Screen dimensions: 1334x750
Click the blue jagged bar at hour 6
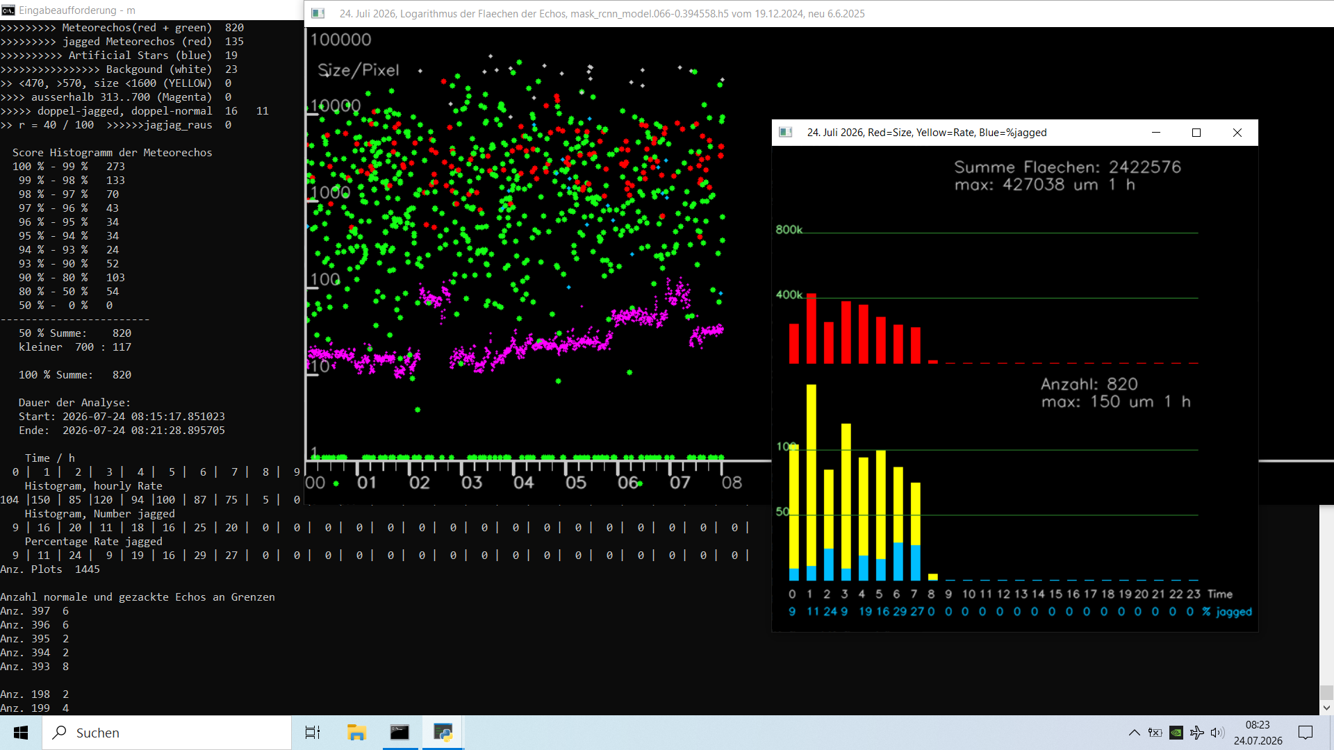(x=898, y=562)
